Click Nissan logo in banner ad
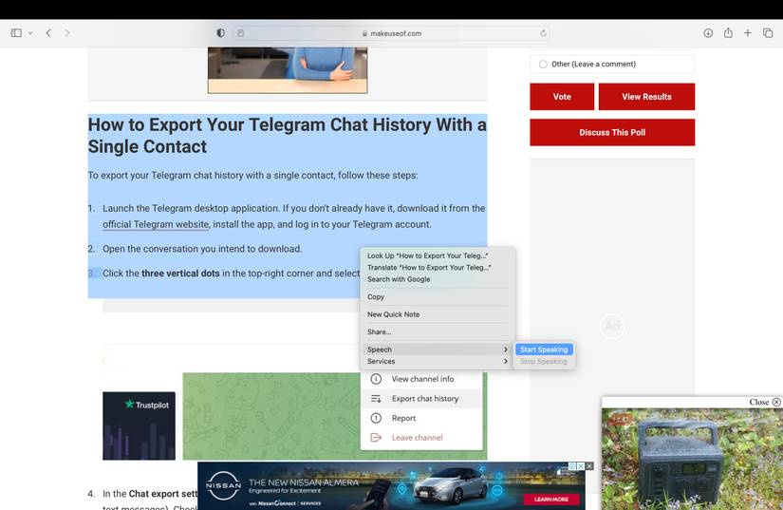Screen dimensions: 783x510 click(x=223, y=485)
